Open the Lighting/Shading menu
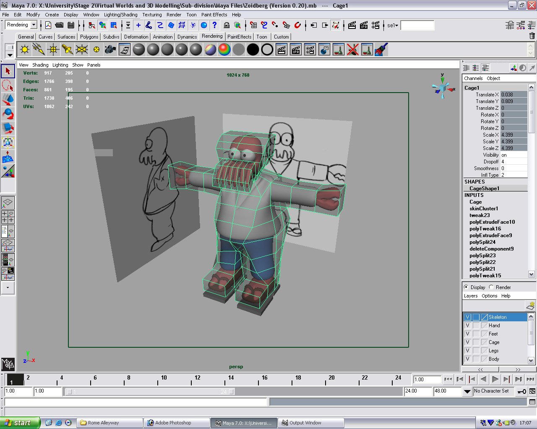Viewport: 537px width, 429px height. 120,15
